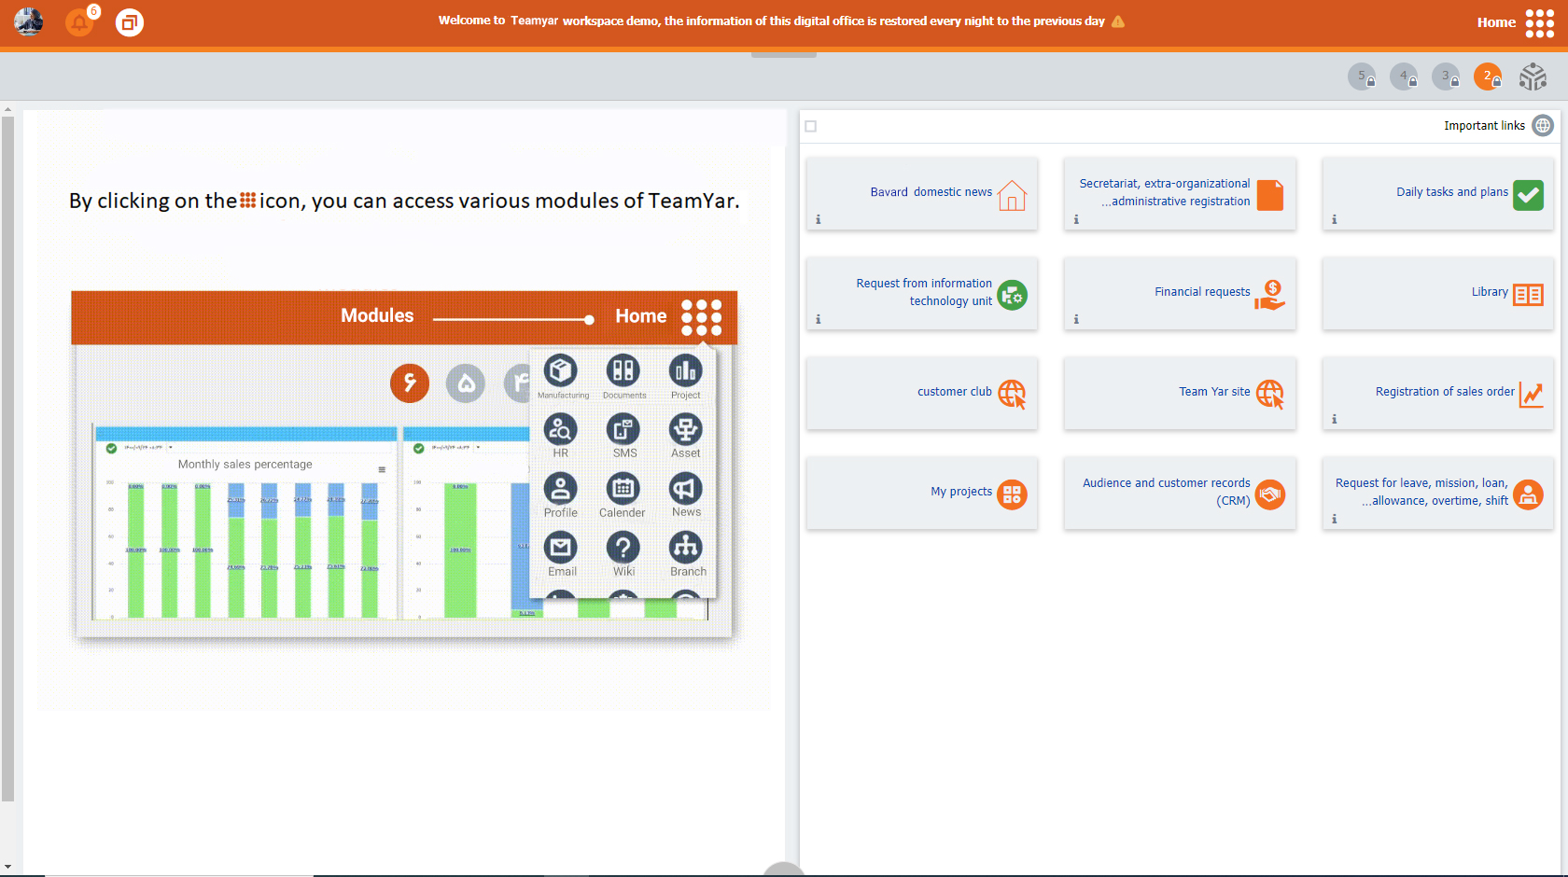This screenshot has width=1568, height=877.
Task: Click the globe icon for Team Yar site
Action: (1270, 395)
